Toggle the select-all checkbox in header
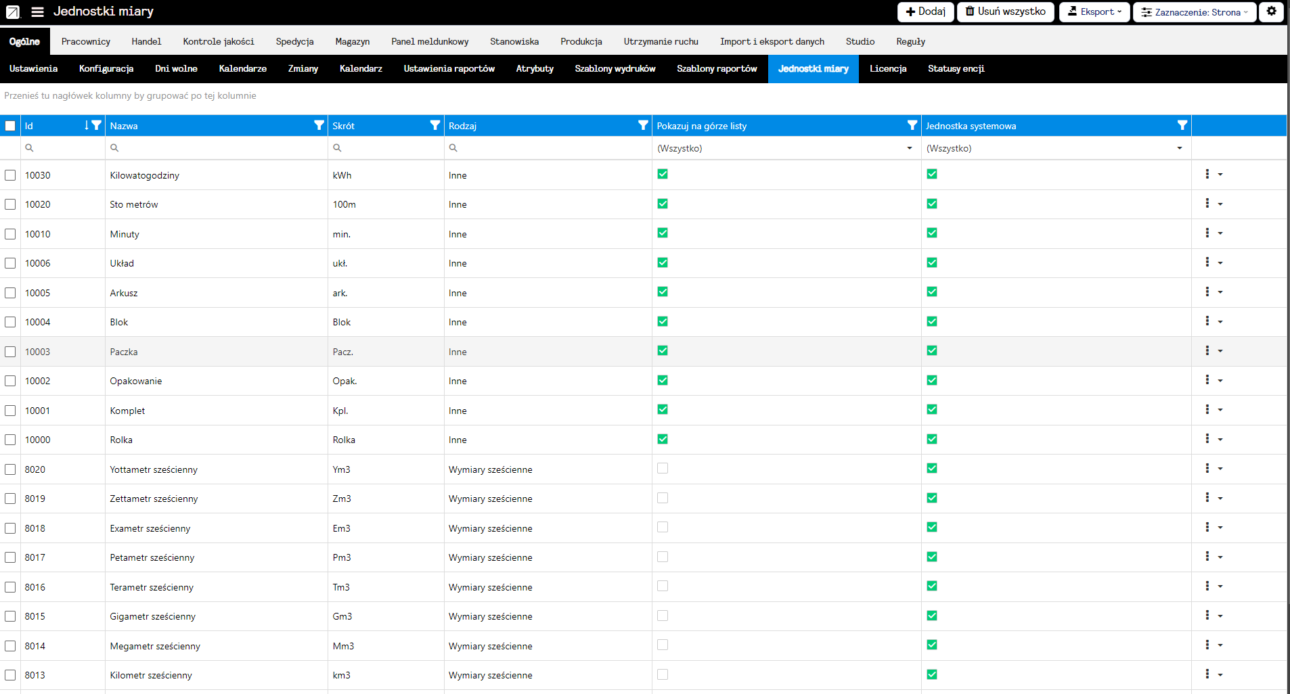This screenshot has height=694, width=1290. click(10, 126)
